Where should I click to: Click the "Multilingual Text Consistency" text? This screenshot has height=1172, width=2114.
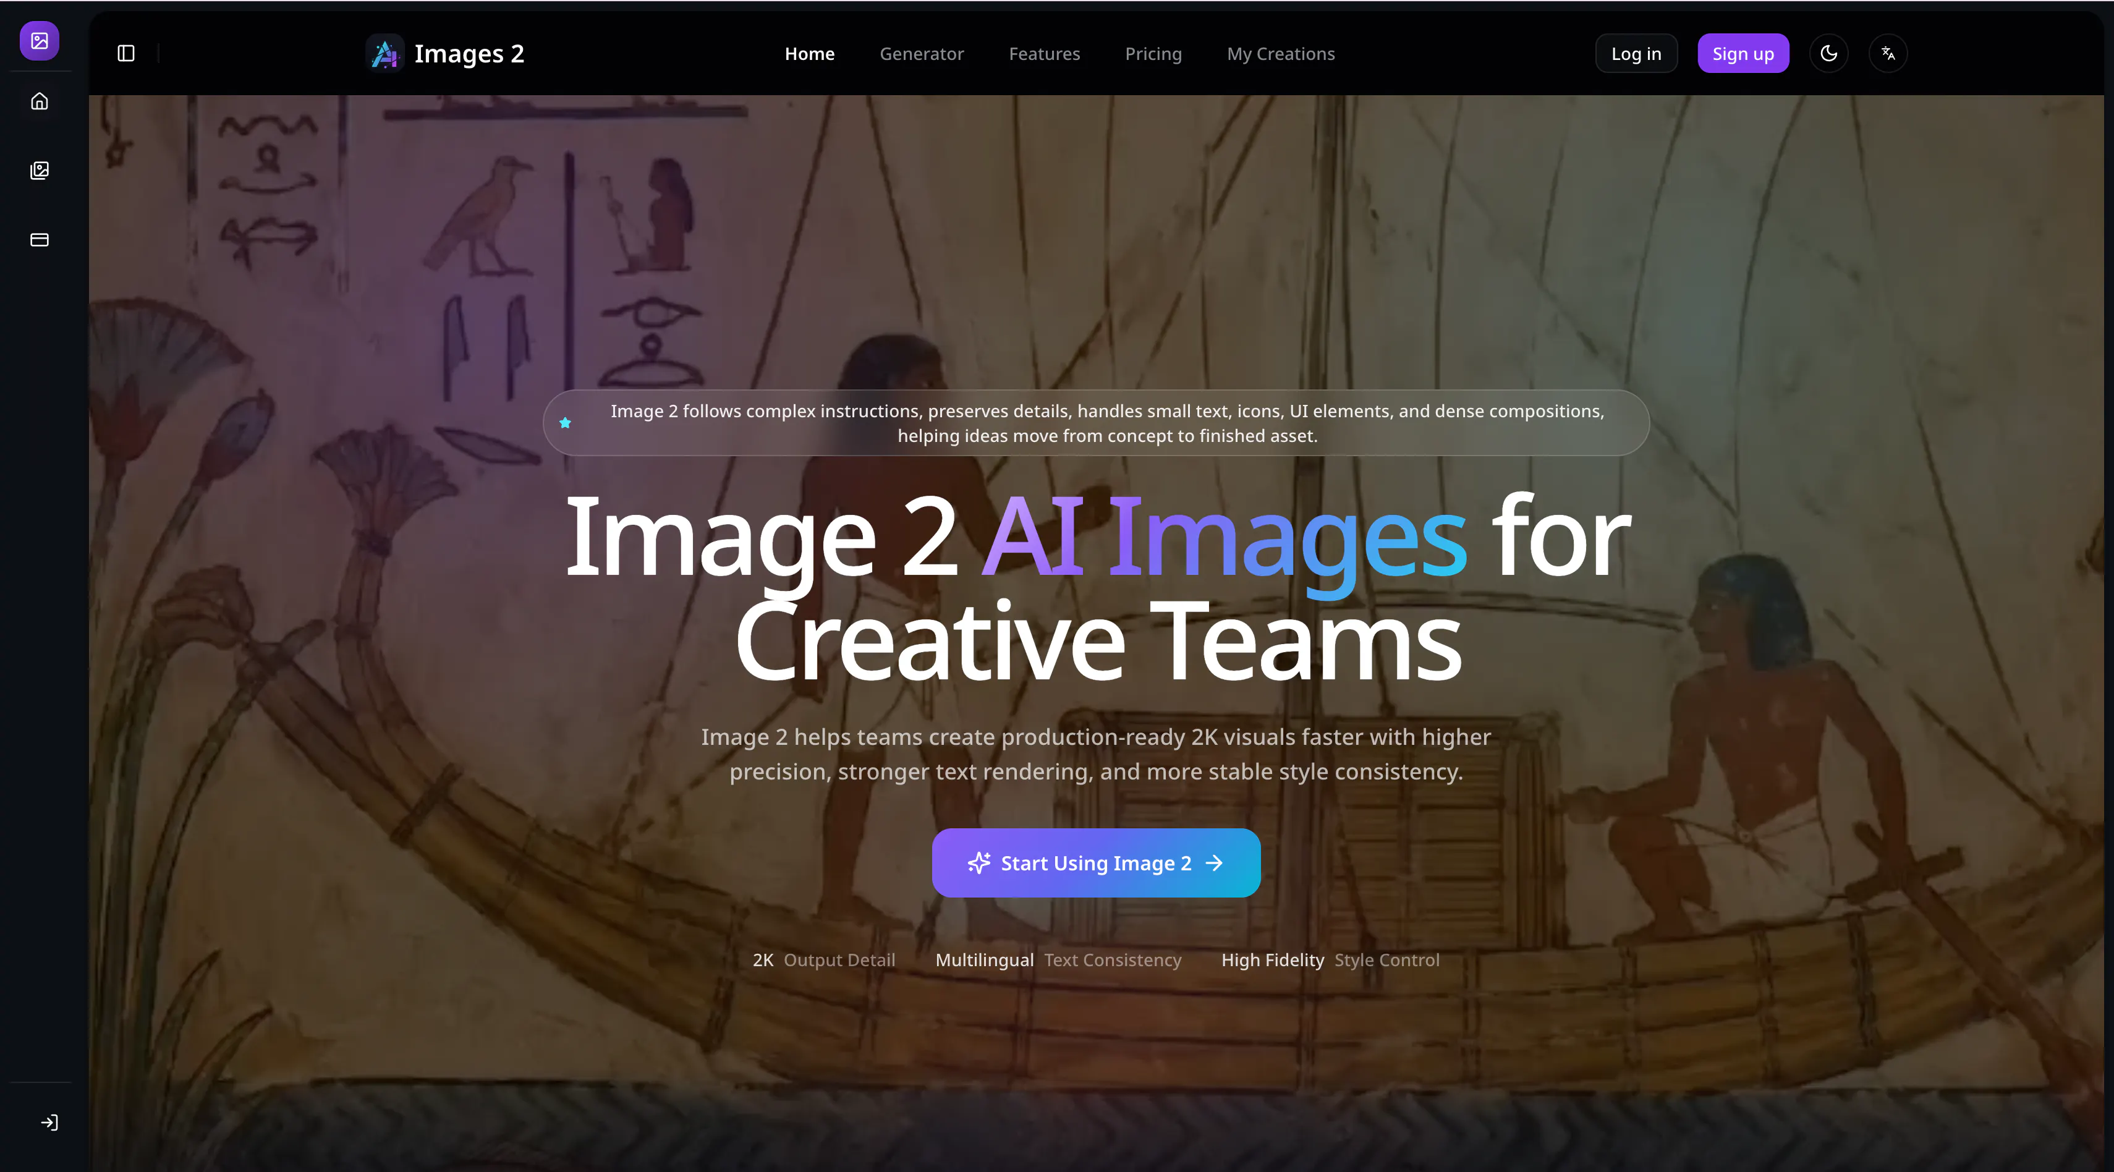click(x=1058, y=959)
